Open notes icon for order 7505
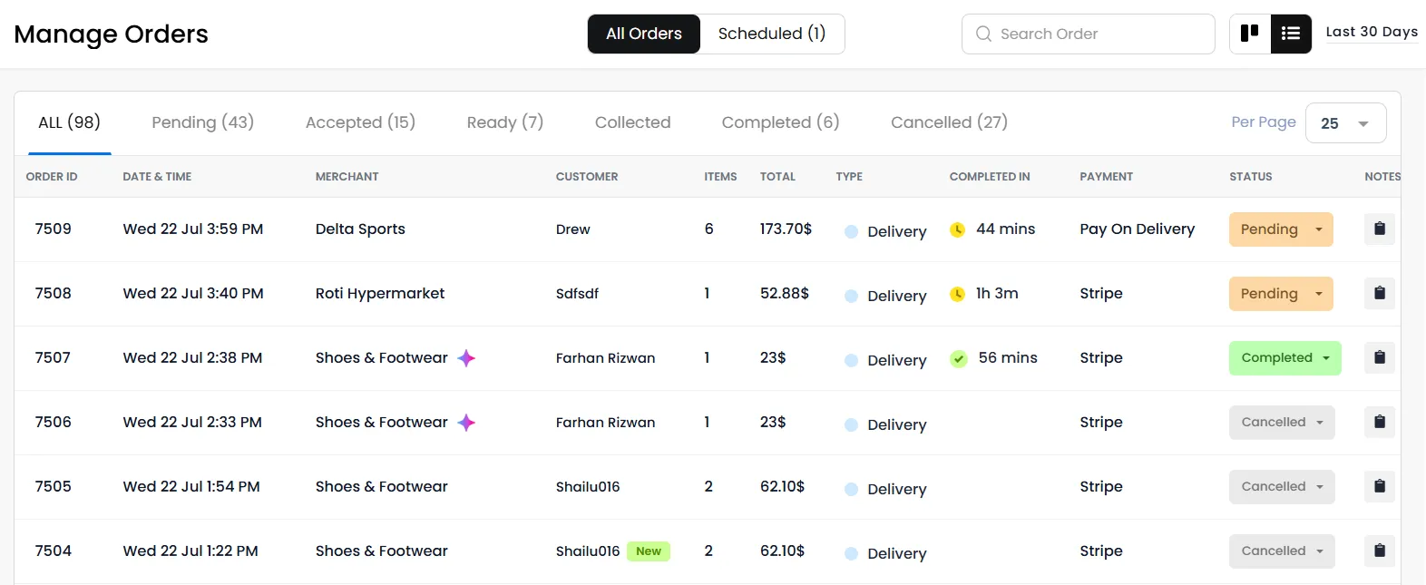The image size is (1426, 585). point(1380,486)
